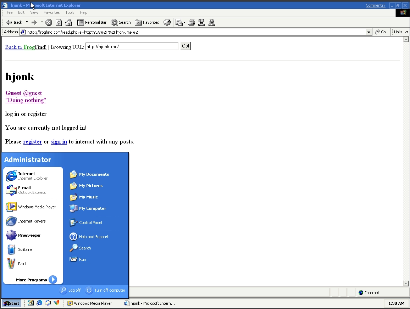The width and height of the screenshot is (410, 309).
Task: Click the Go! button on the page
Action: click(185, 46)
